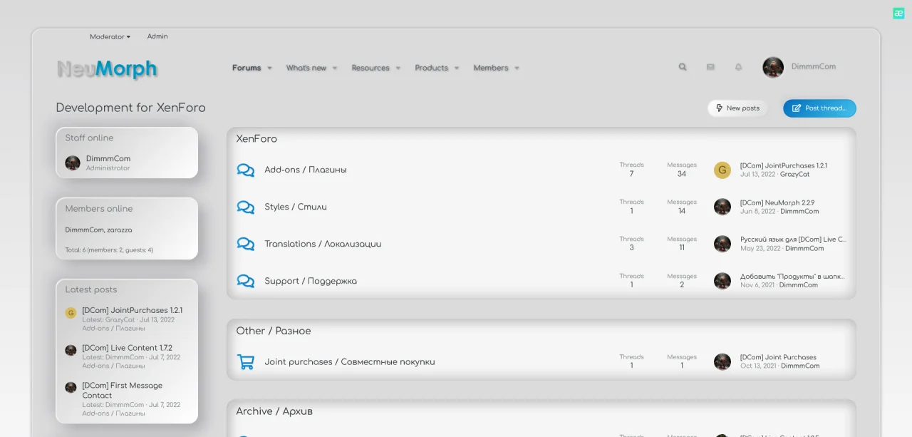Screen dimensions: 912x437
Task: Open the Moderator dropdown menu
Action: (110, 36)
